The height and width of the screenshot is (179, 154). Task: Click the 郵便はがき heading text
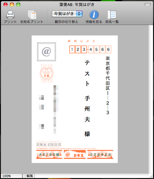(81, 41)
